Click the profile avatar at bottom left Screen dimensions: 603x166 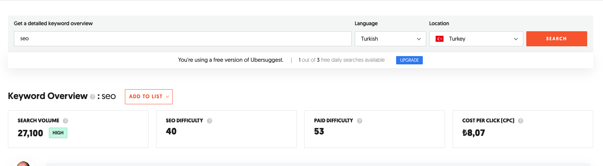tap(23, 164)
